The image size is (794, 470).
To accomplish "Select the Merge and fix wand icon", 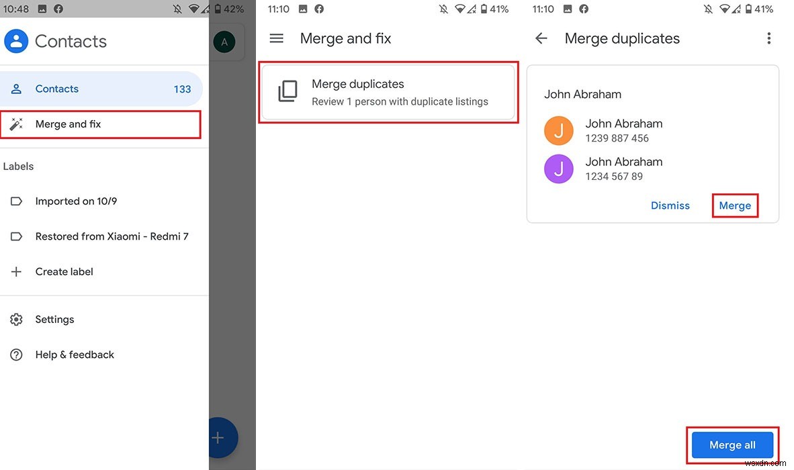I will point(16,124).
